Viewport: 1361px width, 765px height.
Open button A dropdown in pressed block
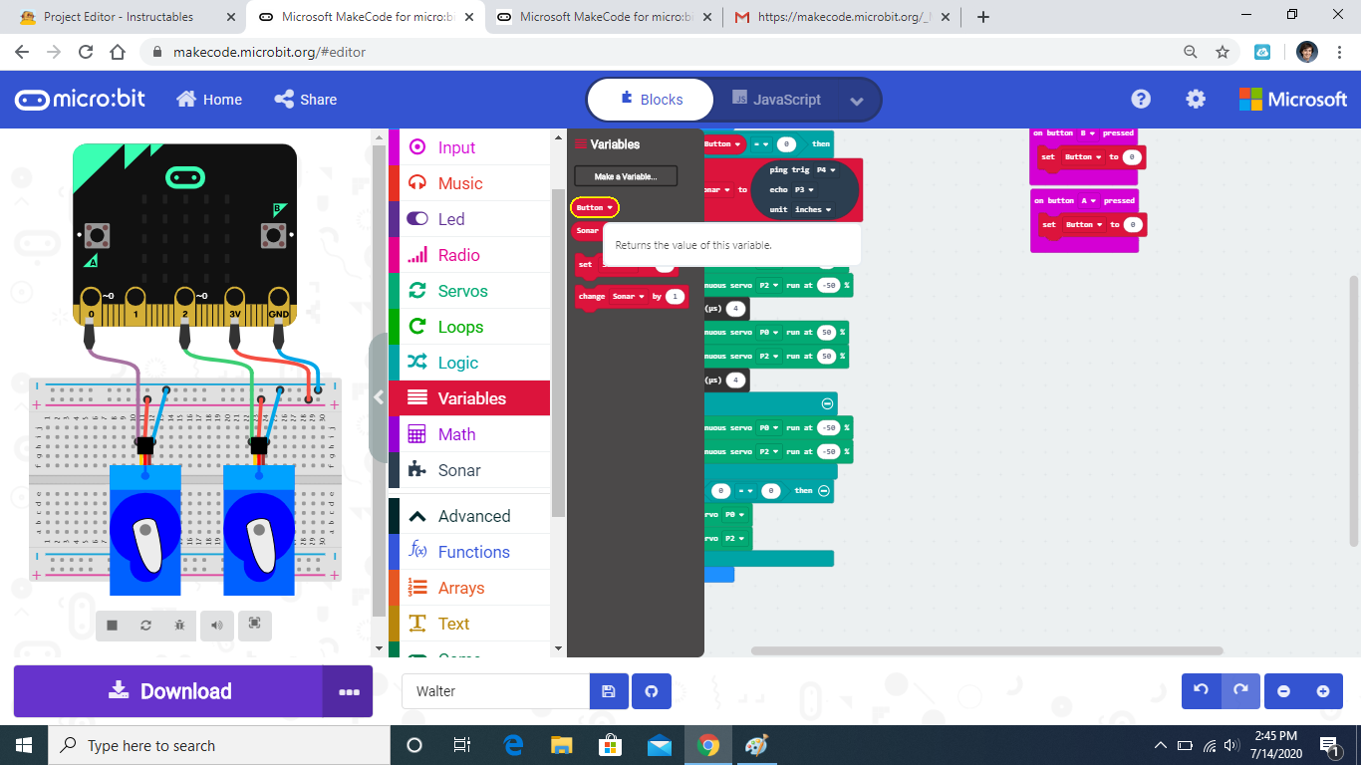1087,200
